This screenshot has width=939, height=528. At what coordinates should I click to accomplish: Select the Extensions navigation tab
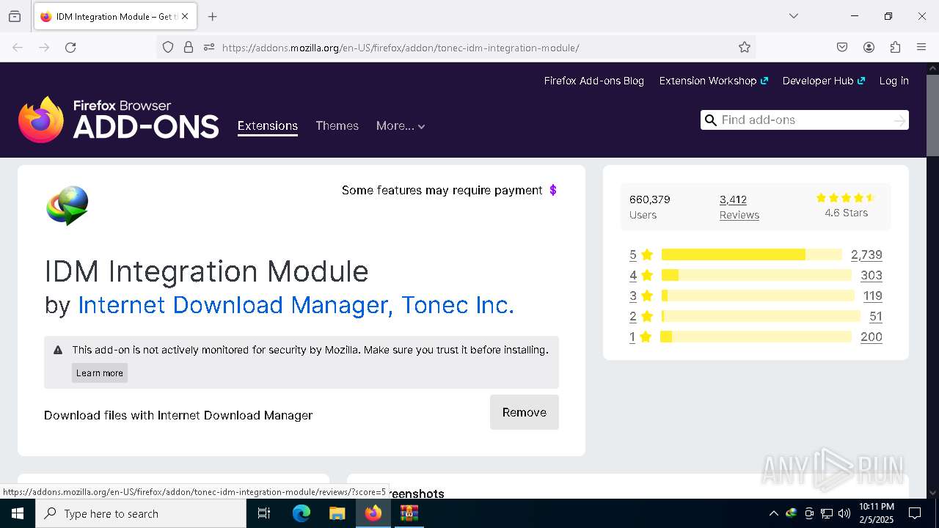267,126
